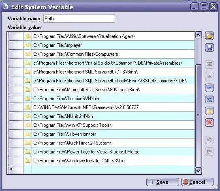Click folder icon beside Subversion path
Viewport: 220px width, 191px height.
click(28, 134)
